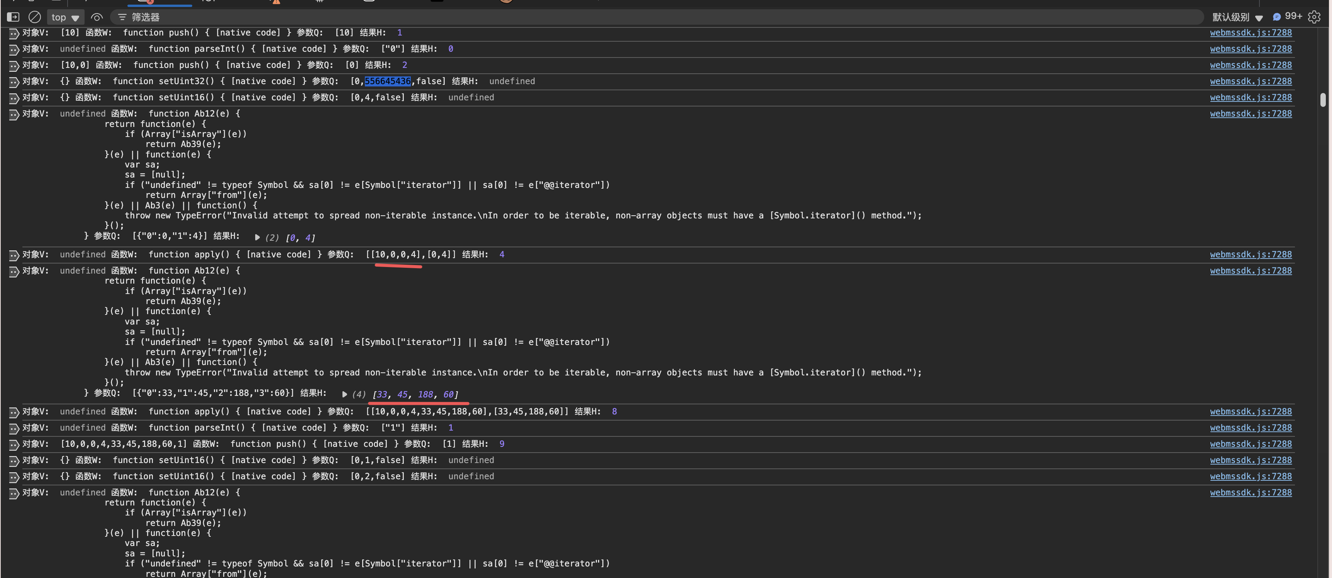Click log icon on last Ab12 function row
The image size is (1332, 578).
click(14, 493)
